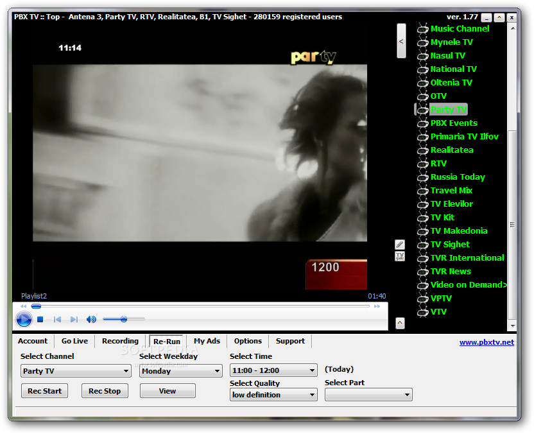Select the TVR International channel
Image resolution: width=534 pixels, height=434 pixels.
[x=467, y=258]
